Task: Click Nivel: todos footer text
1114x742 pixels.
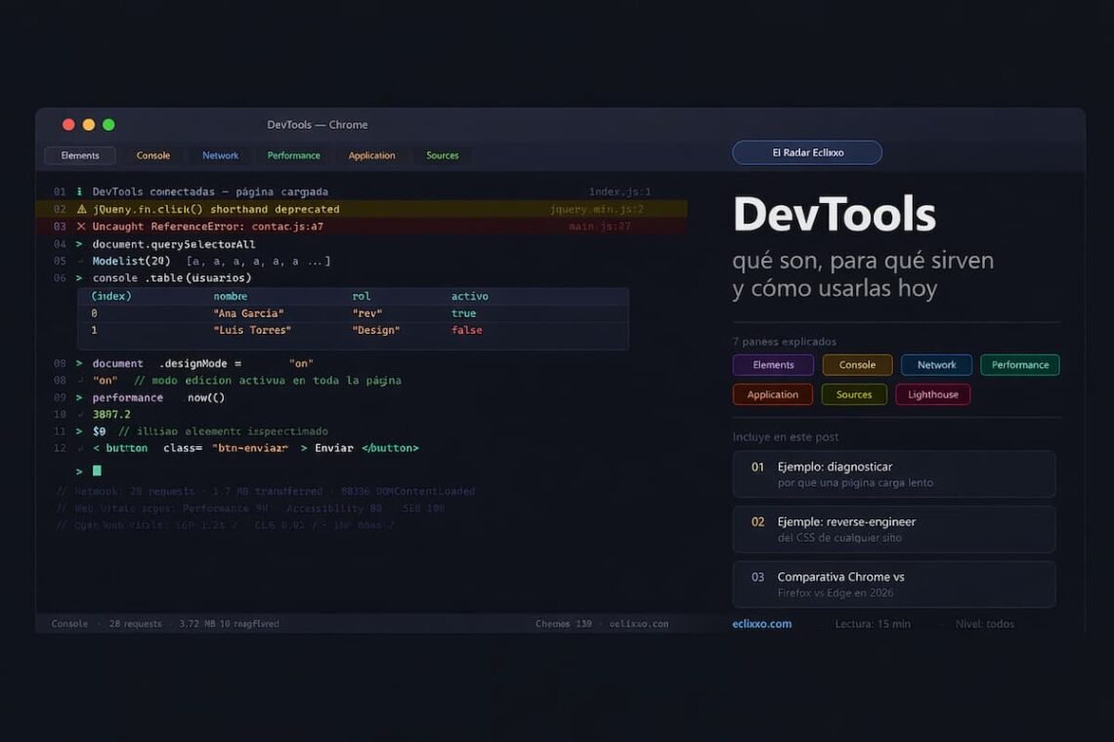Action: (x=985, y=624)
